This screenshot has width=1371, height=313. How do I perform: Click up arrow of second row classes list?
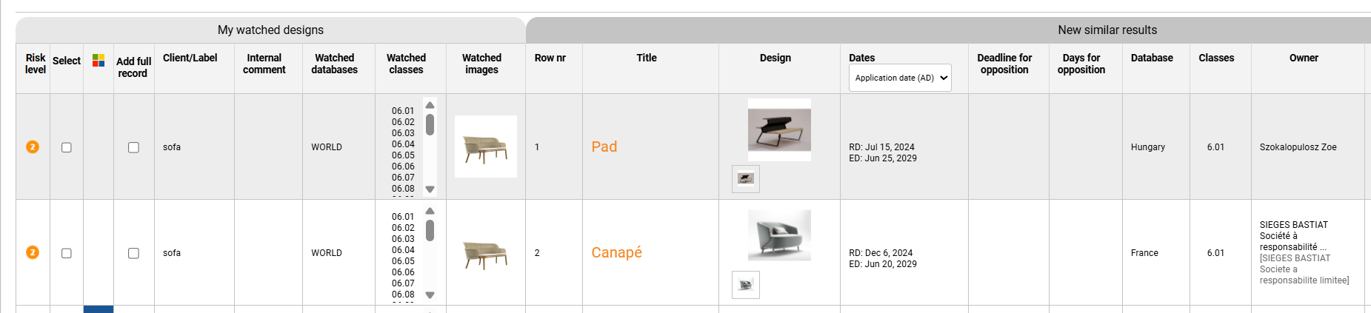[430, 211]
